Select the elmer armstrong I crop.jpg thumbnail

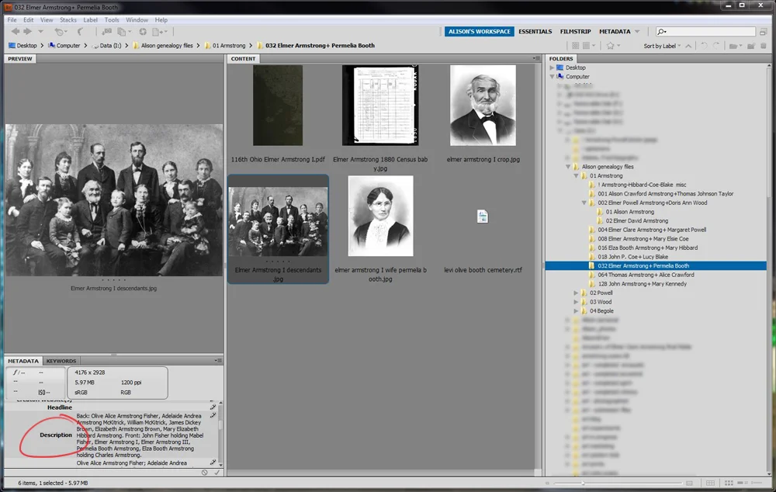click(482, 105)
